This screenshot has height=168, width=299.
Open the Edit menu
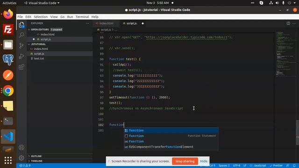pyautogui.click(x=28, y=17)
